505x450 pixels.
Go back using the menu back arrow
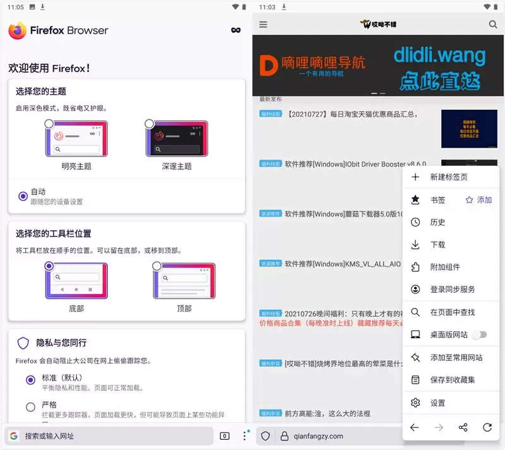[x=415, y=427]
